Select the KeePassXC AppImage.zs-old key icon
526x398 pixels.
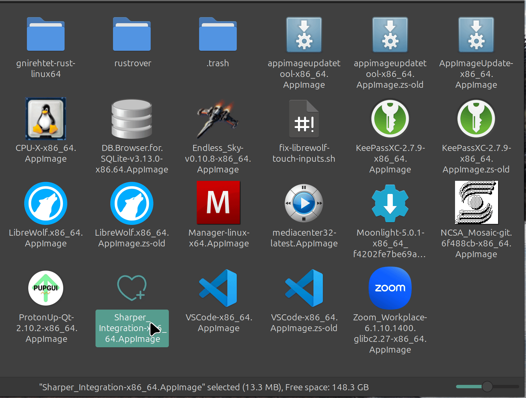[476, 118]
